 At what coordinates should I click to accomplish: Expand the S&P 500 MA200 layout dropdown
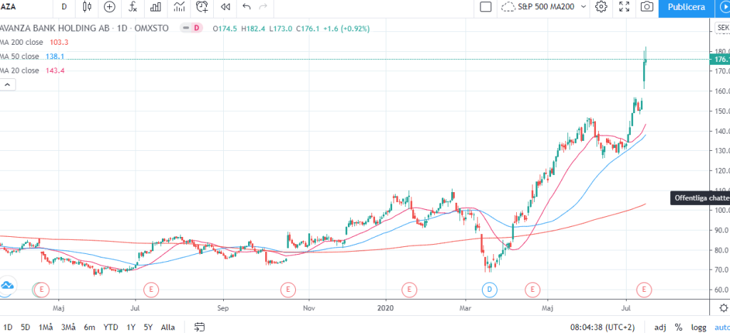[x=584, y=7]
